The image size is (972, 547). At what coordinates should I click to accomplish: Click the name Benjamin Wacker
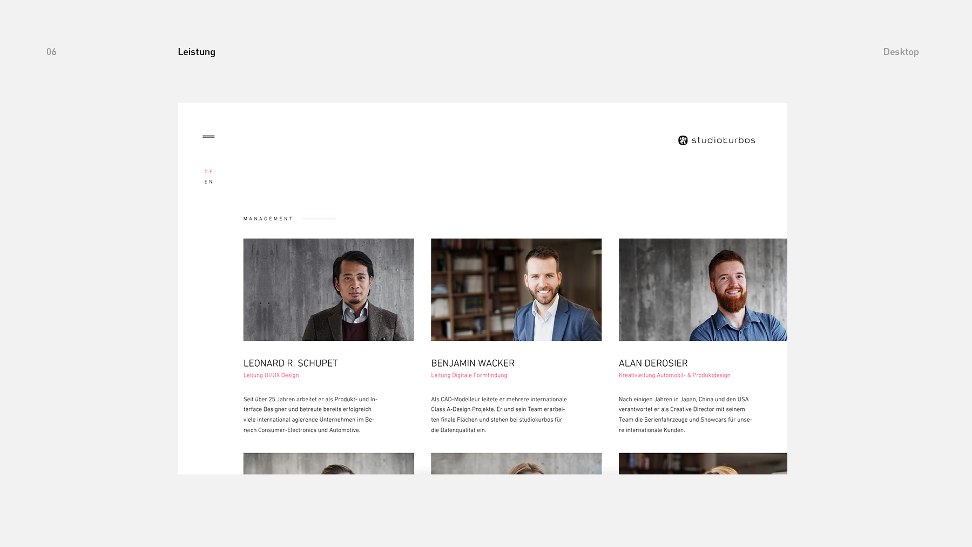[473, 363]
